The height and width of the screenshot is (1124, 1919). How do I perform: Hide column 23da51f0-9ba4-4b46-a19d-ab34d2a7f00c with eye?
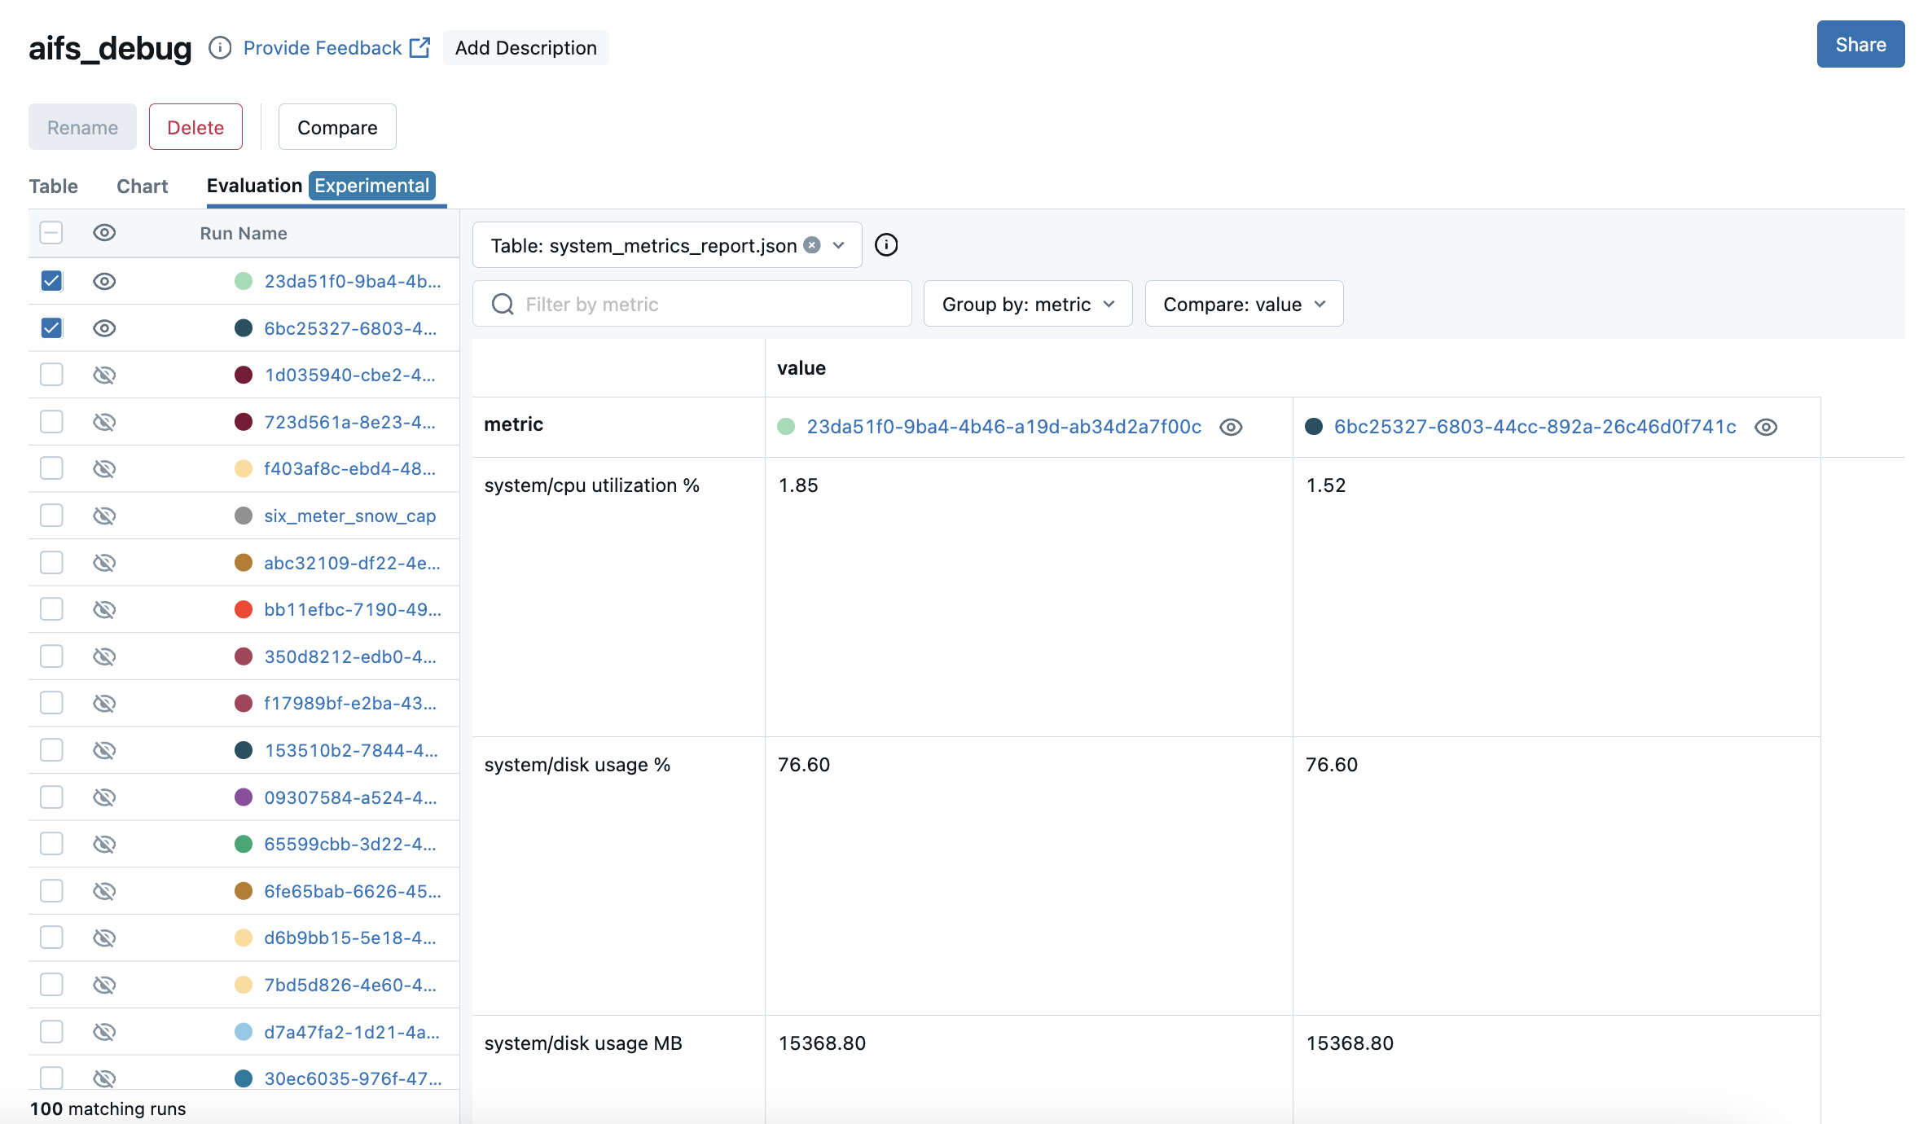pos(1231,428)
